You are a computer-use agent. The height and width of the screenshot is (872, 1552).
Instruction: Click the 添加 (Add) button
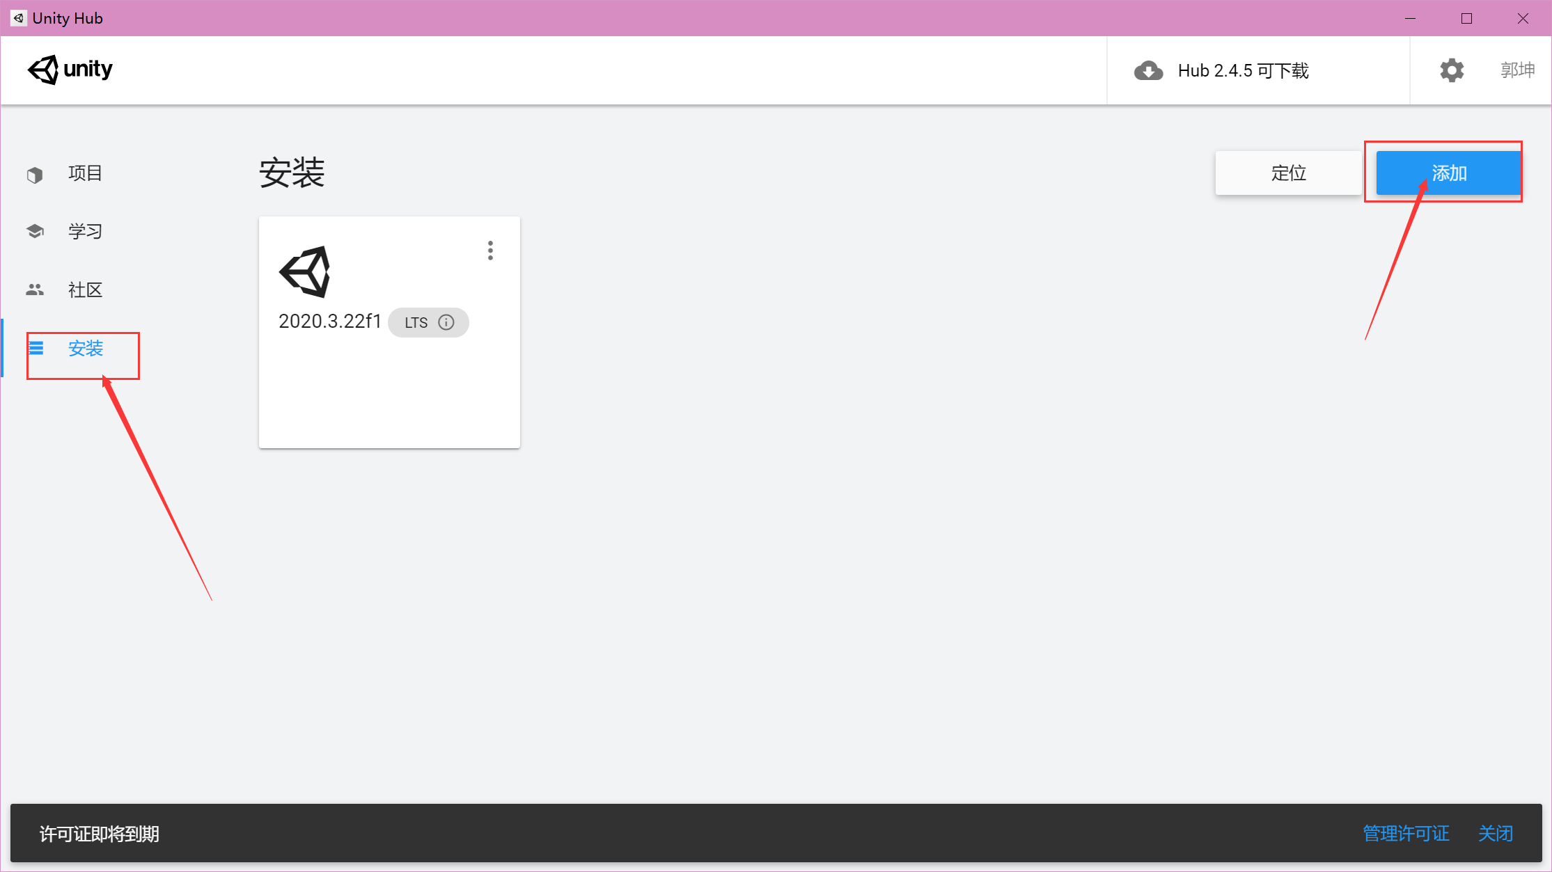tap(1448, 173)
